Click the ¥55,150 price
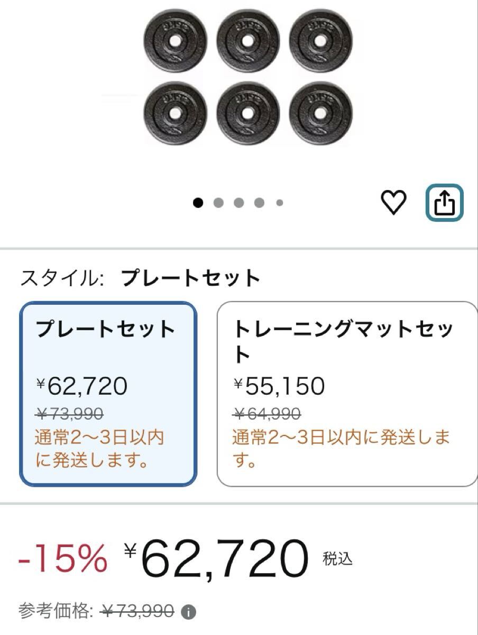 [x=279, y=386]
